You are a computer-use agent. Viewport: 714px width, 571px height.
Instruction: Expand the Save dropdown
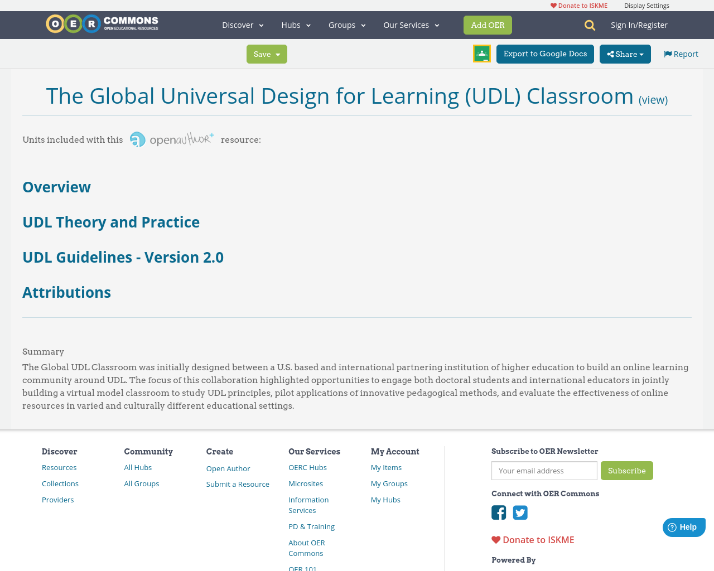coord(267,54)
